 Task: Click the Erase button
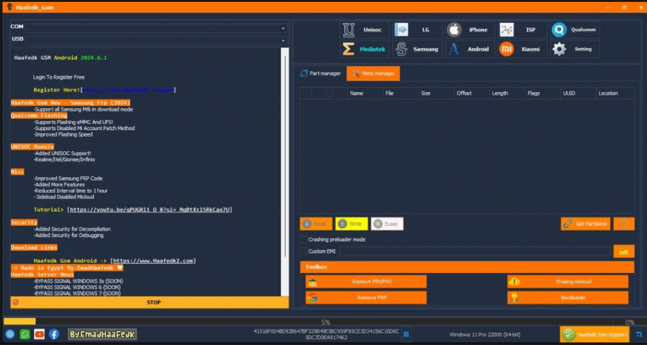(387, 224)
